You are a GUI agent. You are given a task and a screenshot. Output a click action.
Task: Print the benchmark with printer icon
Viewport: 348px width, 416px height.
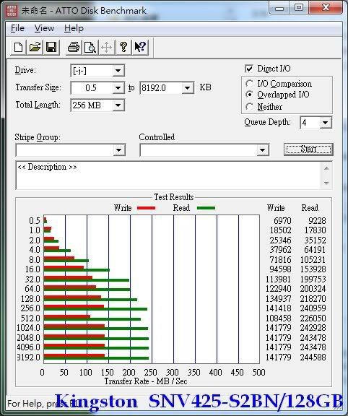[x=74, y=48]
